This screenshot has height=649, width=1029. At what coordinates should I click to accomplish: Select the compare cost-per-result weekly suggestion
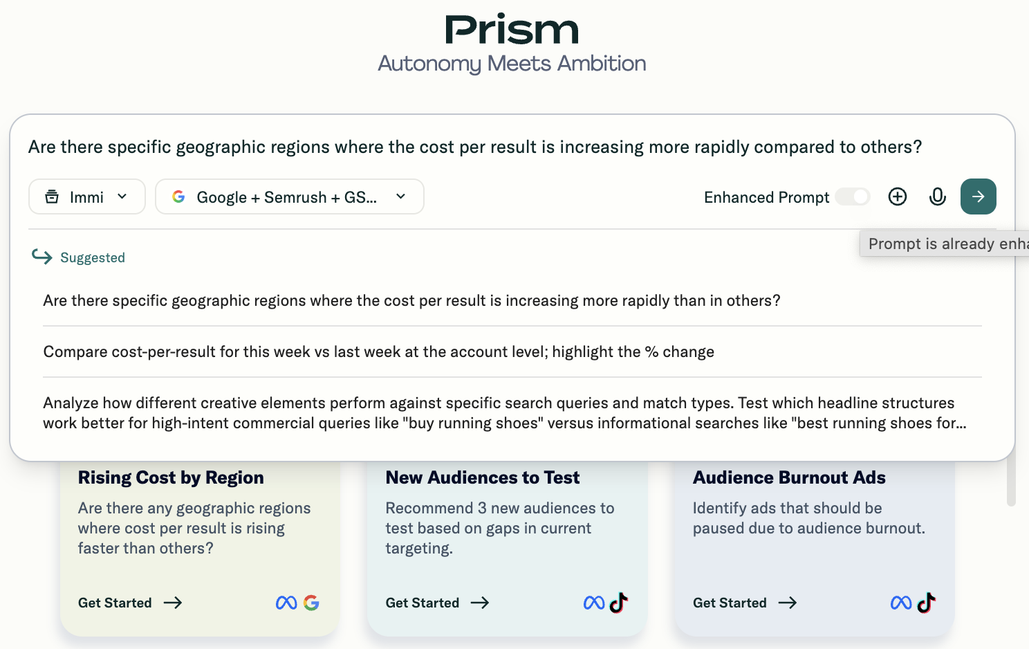(378, 351)
